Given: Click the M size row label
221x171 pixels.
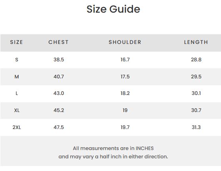Looking at the screenshot, I should click(x=17, y=77).
